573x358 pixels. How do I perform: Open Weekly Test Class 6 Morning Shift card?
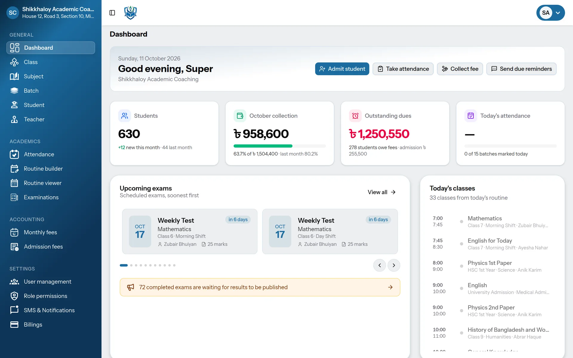[190, 232]
